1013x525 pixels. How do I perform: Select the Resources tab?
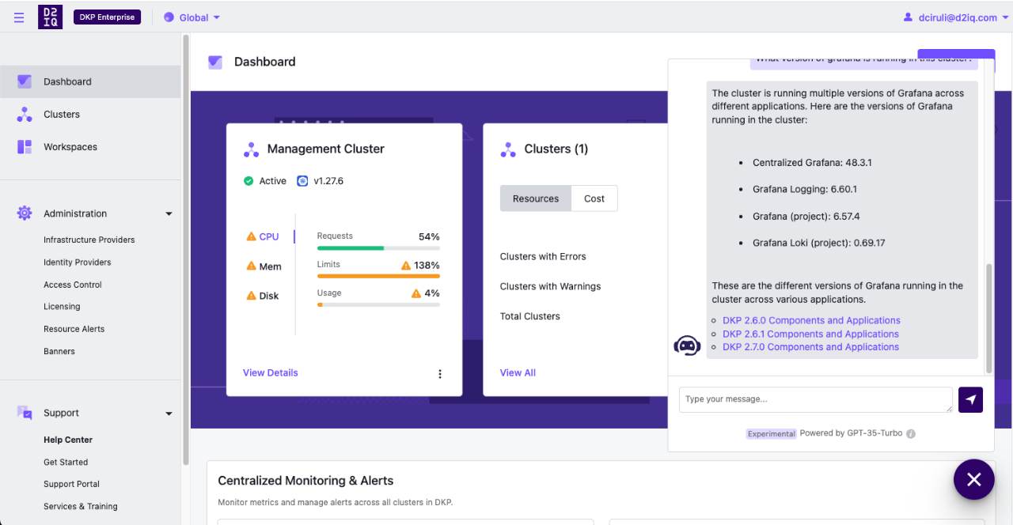pos(535,198)
